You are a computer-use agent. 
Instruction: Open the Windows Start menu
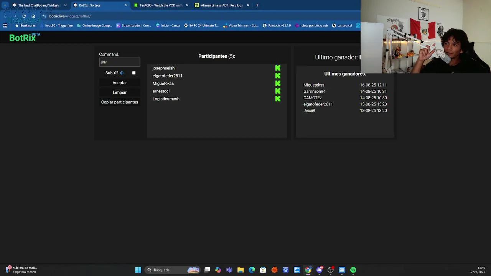138,270
